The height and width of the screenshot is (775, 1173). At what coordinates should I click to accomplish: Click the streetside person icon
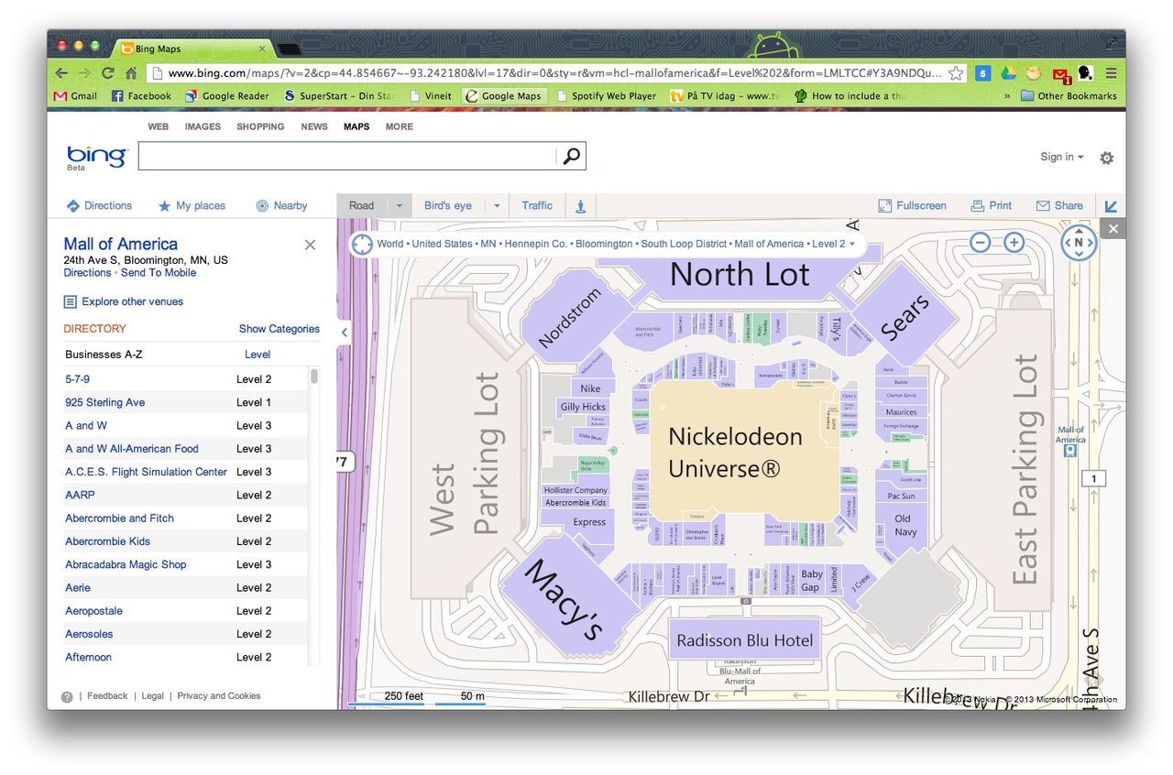[580, 206]
